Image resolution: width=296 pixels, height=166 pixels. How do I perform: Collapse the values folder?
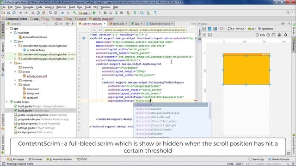pos(15,85)
